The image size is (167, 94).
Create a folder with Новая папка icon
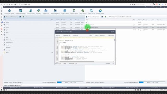pyautogui.click(x=46, y=11)
